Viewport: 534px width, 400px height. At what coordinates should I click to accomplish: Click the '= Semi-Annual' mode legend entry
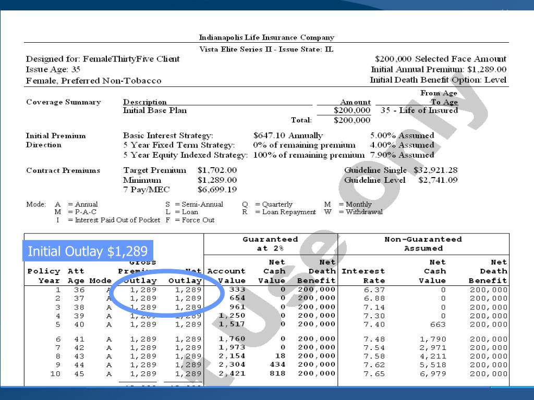(x=199, y=204)
